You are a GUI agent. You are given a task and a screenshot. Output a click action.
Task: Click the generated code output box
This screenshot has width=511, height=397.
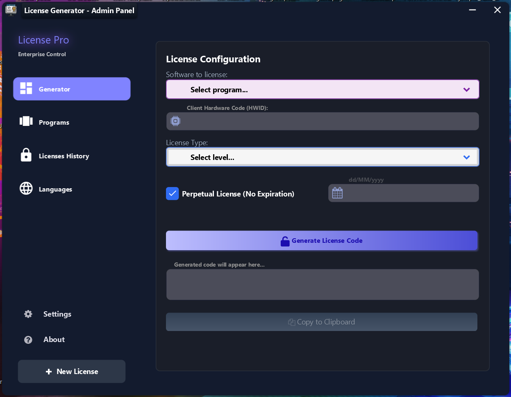pos(322,284)
